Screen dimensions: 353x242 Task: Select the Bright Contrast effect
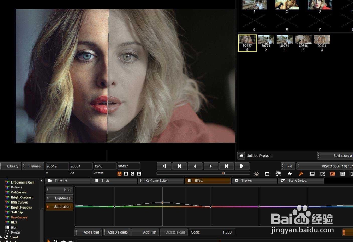coord(22,197)
